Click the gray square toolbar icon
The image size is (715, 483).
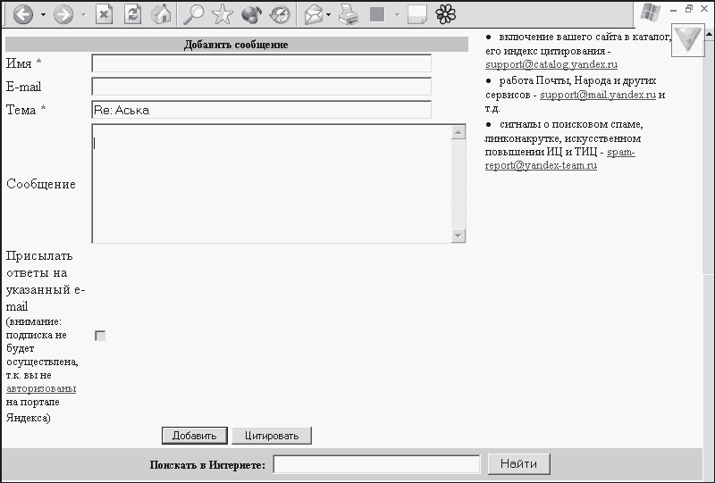pyautogui.click(x=377, y=14)
